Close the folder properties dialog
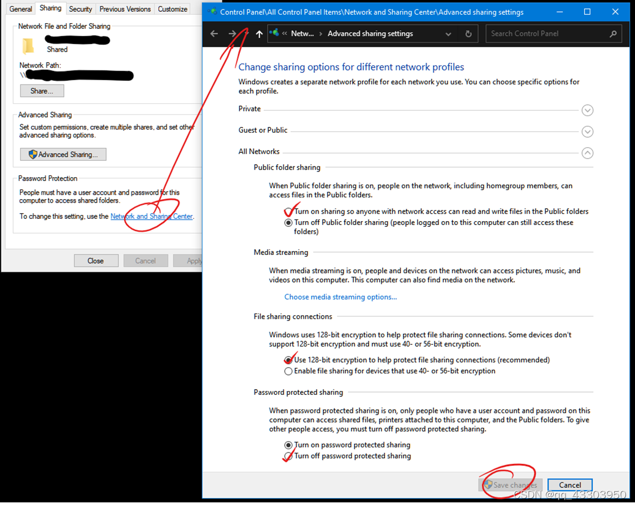 [x=96, y=261]
